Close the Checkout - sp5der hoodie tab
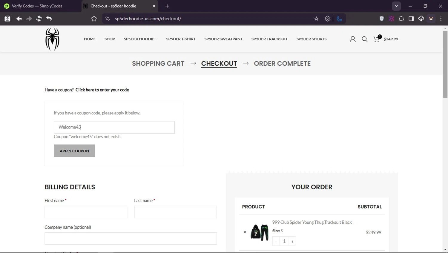Viewport: 448px width, 253px height. (154, 6)
